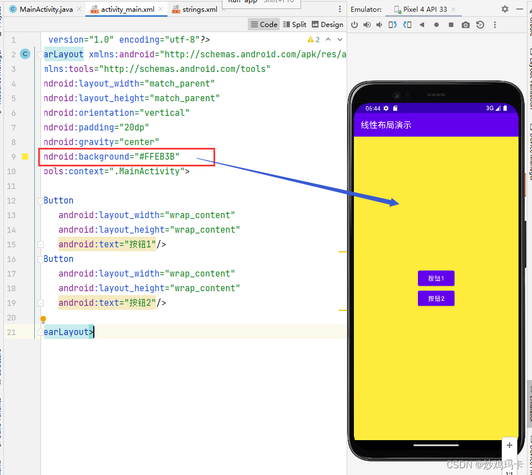
Task: Click the settings gear in emulator status bar
Action: click(x=386, y=108)
